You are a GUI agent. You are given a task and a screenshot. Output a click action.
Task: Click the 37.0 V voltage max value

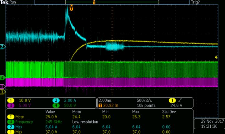(x=51, y=132)
